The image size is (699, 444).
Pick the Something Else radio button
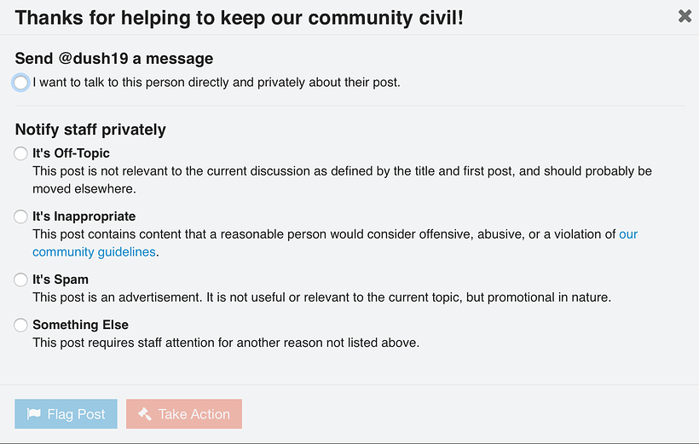21,326
